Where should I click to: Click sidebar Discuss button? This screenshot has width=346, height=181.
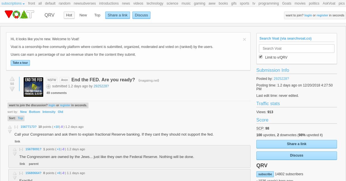pos(297,155)
